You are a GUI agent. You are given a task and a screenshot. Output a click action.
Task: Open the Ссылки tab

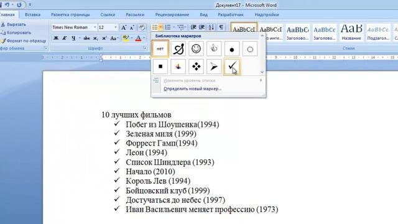pos(108,15)
